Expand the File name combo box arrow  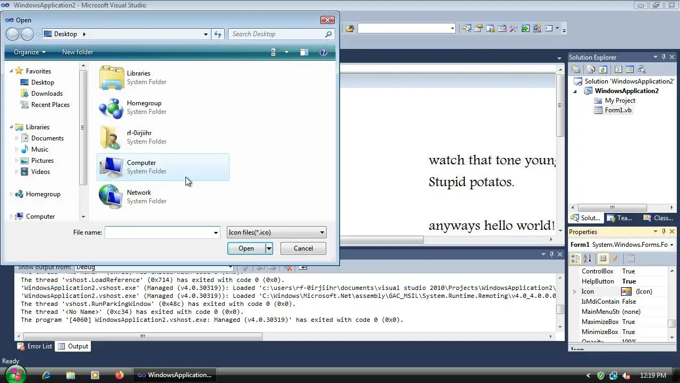click(216, 232)
